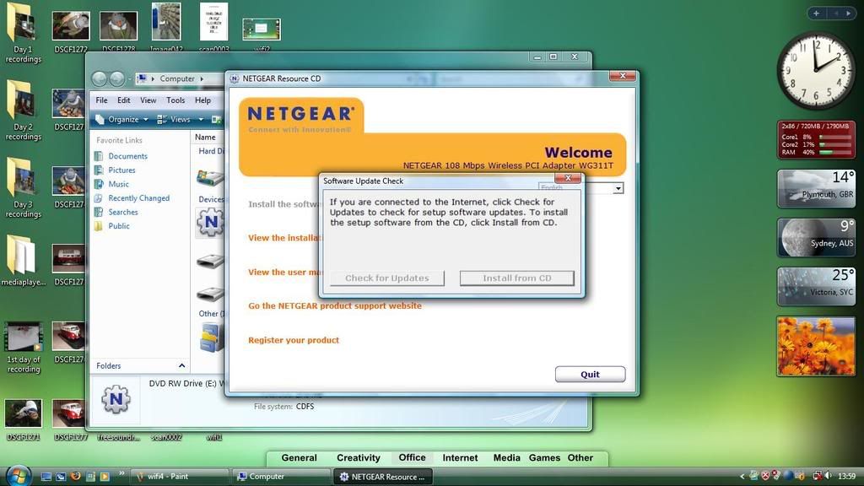864x486 pixels.
Task: Expand quick launch overflow chevron
Action: 121,473
